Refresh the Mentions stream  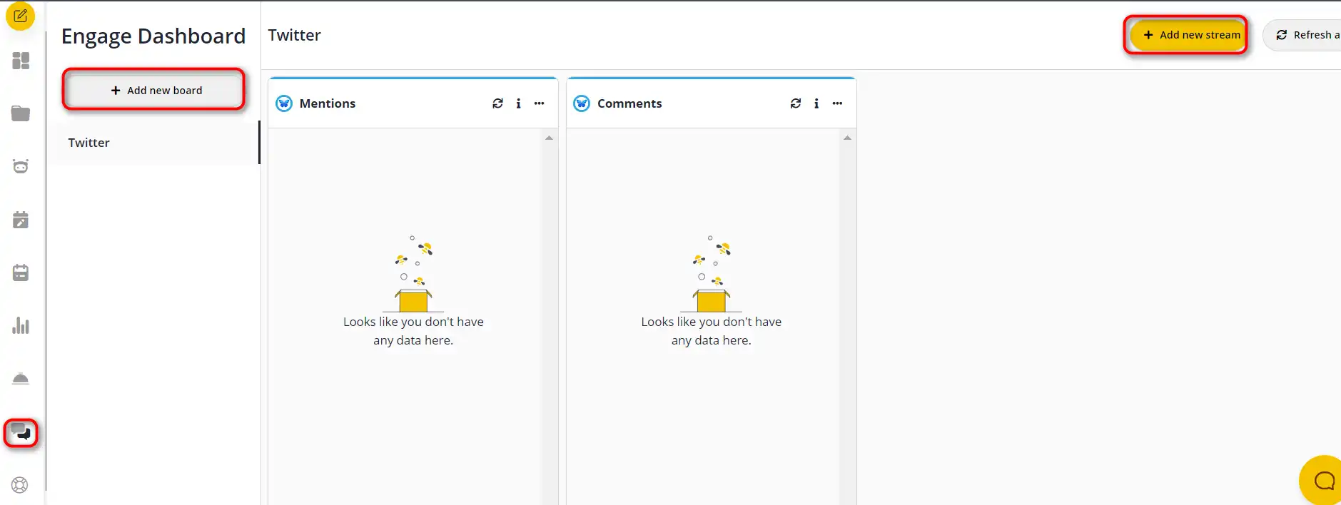click(x=497, y=103)
